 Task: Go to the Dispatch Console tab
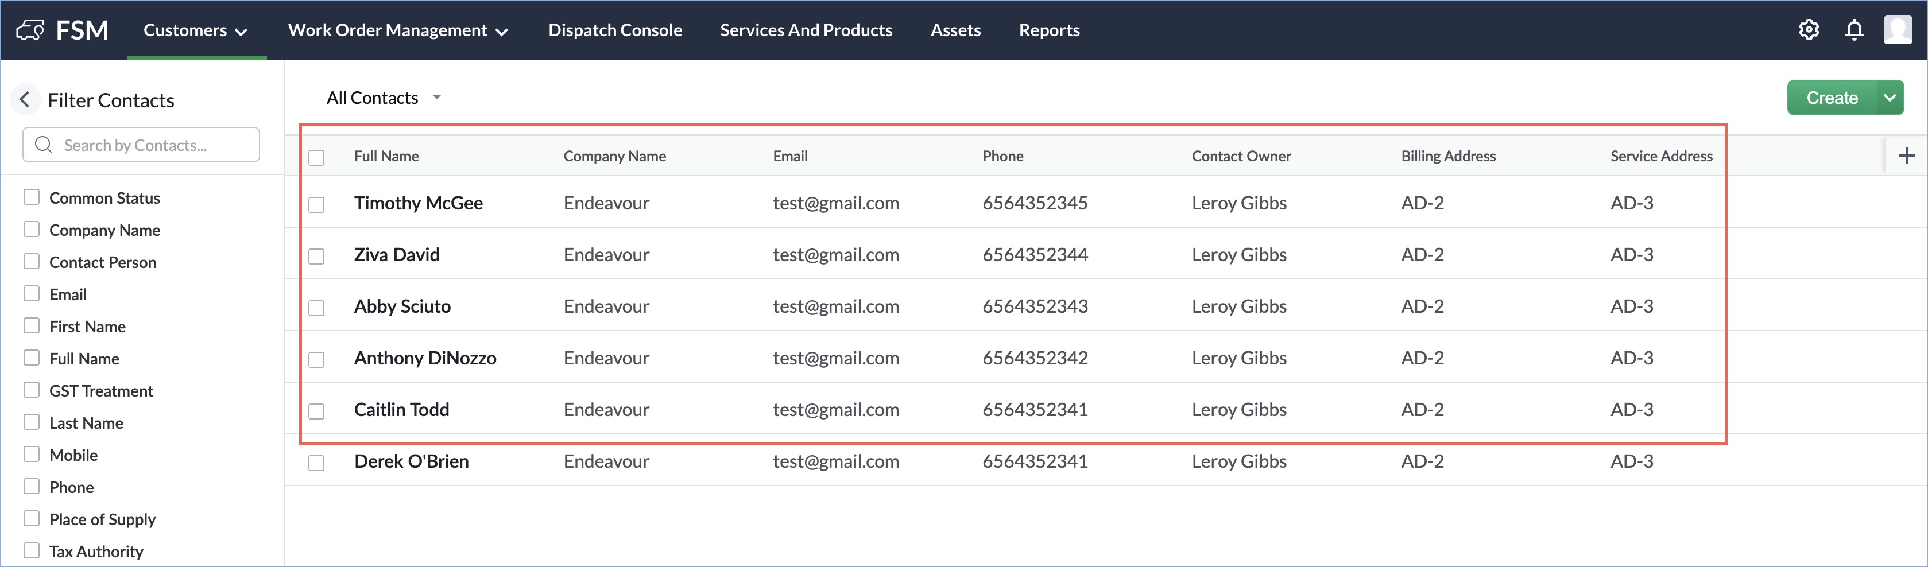[614, 30]
